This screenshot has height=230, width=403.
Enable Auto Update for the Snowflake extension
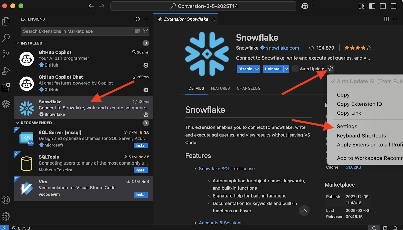pyautogui.click(x=295, y=69)
